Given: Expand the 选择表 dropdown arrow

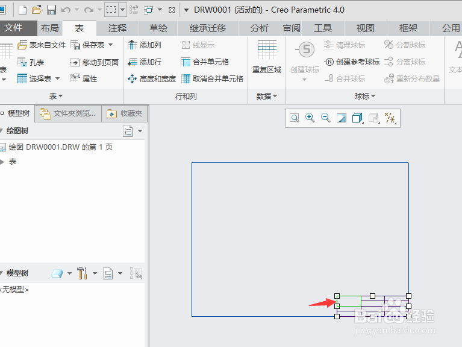Looking at the screenshot, I should [x=57, y=78].
